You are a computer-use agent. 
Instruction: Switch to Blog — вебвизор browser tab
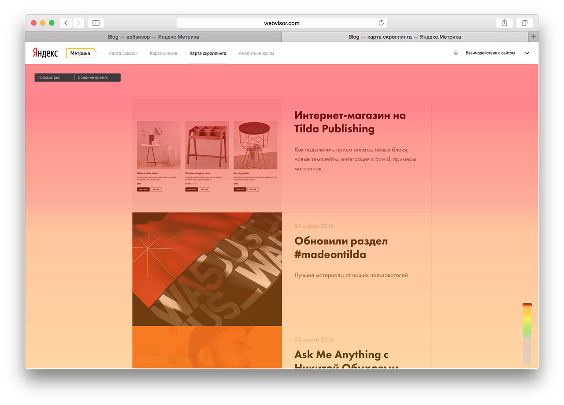point(153,37)
